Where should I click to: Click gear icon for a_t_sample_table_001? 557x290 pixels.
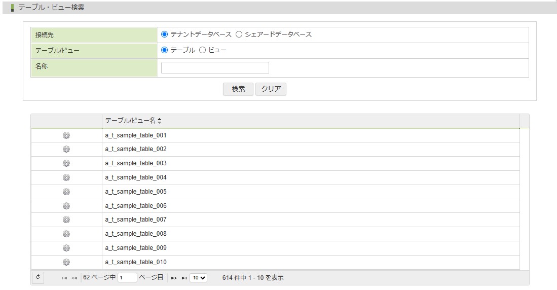point(66,135)
